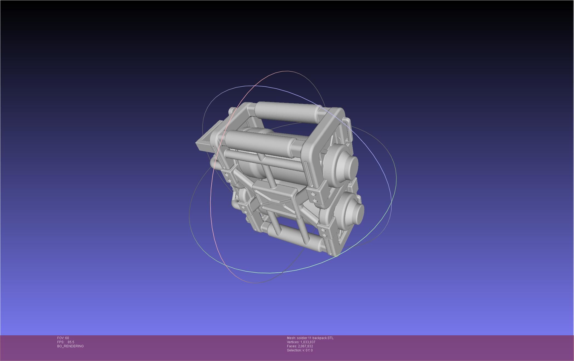Screen dimensions: 574x361
Task: Click the FOV: 60 readout
Action: click(63, 338)
